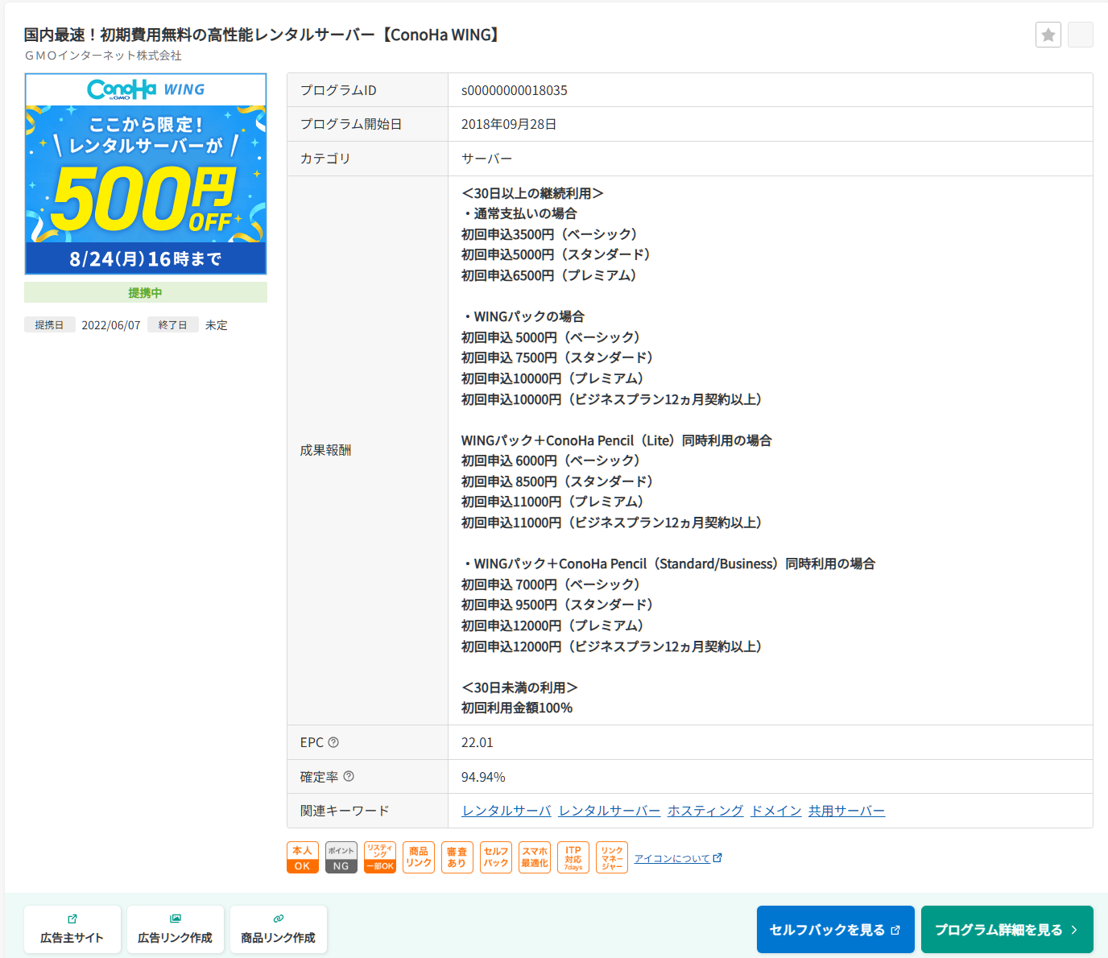Click the 終了日 label

pyautogui.click(x=172, y=324)
